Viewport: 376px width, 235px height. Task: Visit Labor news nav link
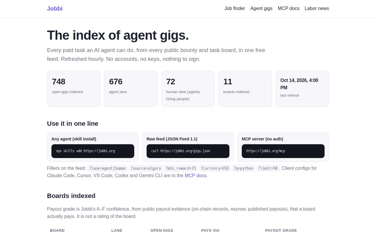317,9
